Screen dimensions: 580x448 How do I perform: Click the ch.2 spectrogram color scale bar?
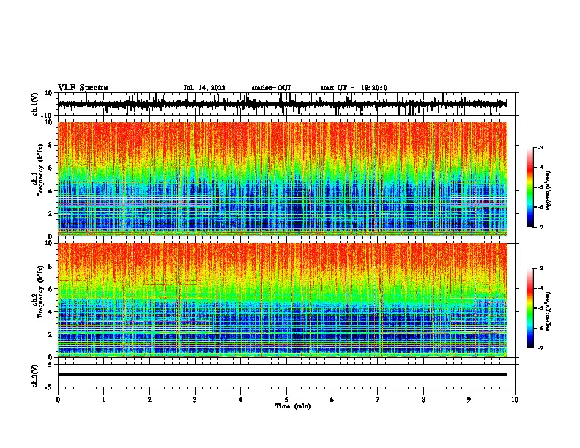point(529,308)
